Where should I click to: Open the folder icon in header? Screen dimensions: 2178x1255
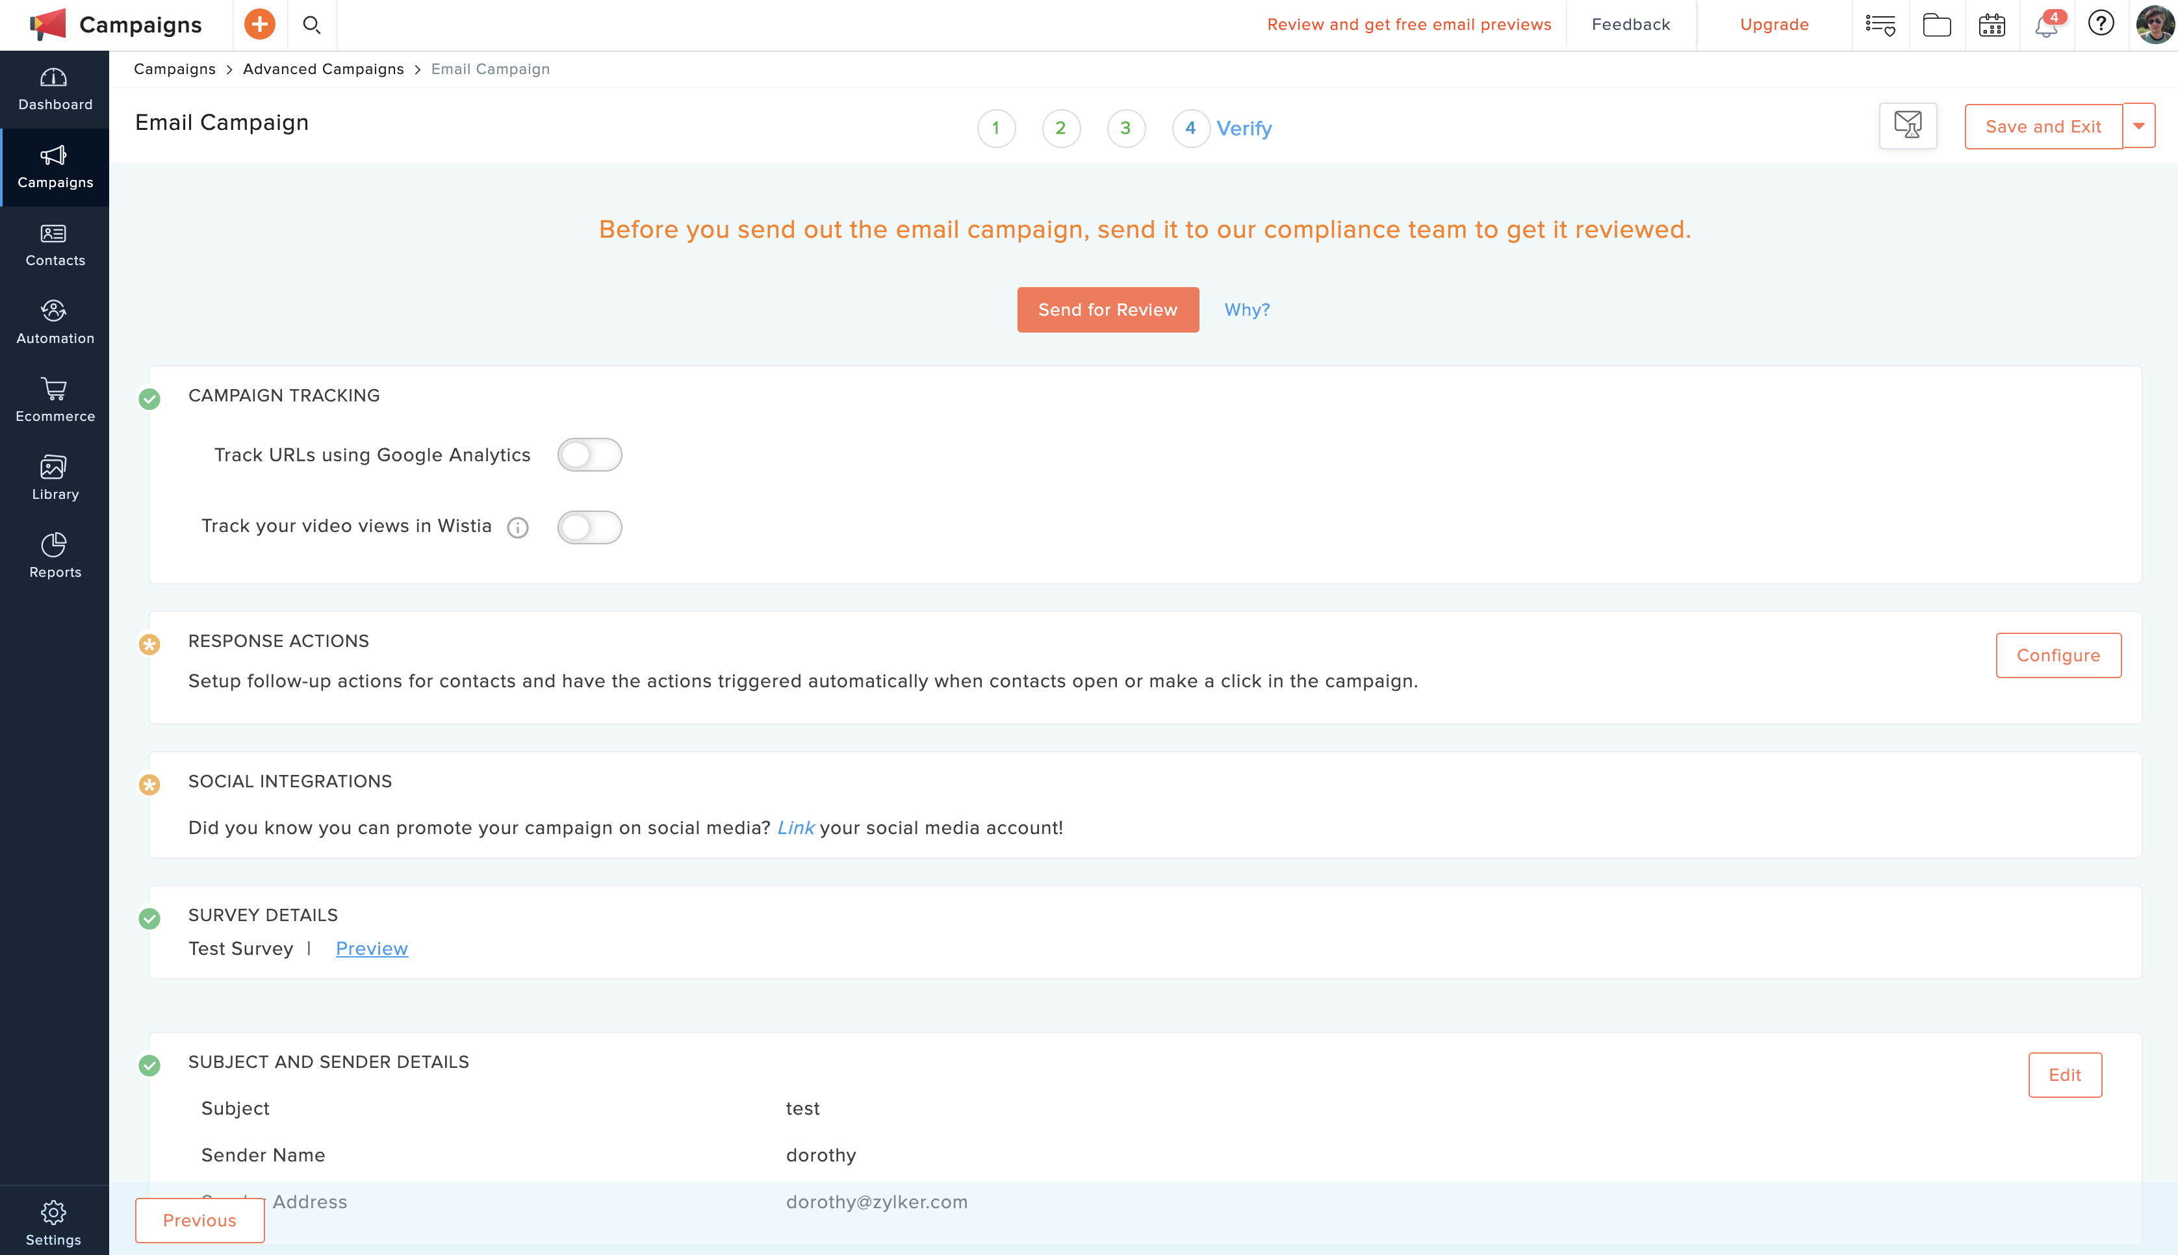[1937, 25]
